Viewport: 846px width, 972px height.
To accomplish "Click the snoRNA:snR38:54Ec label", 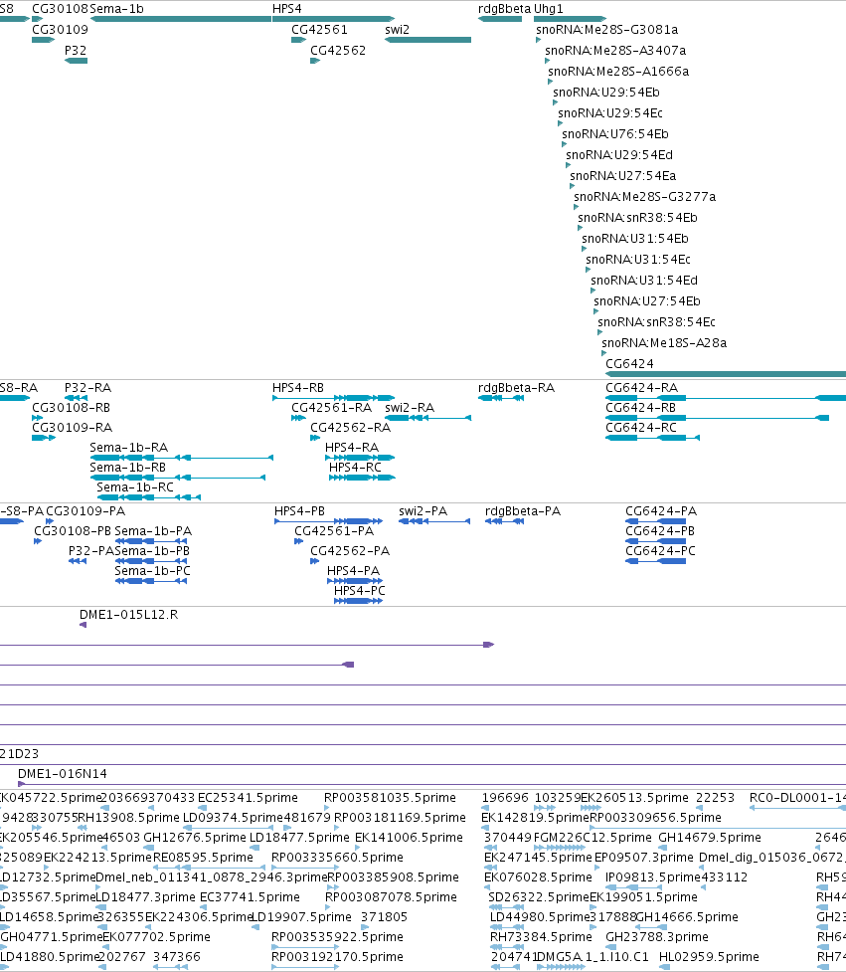I will point(656,321).
